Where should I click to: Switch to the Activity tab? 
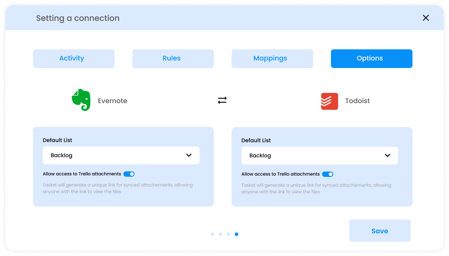click(x=73, y=59)
